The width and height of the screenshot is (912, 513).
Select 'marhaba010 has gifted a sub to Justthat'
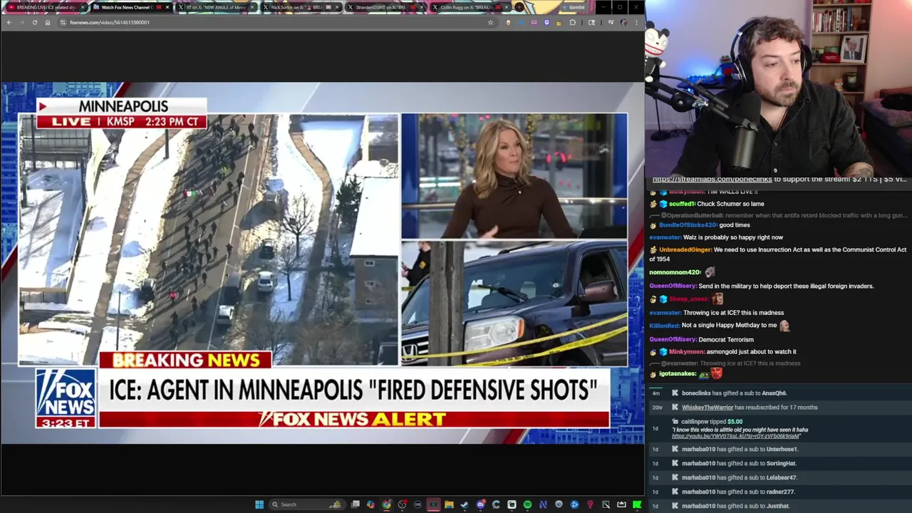735,507
